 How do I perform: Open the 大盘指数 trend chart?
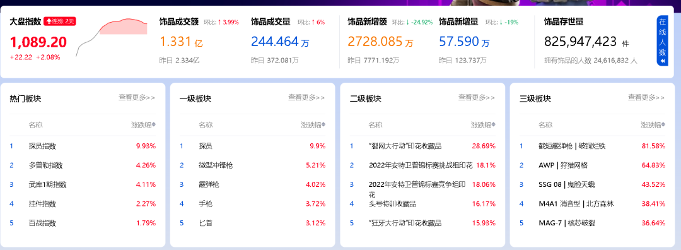[x=112, y=37]
